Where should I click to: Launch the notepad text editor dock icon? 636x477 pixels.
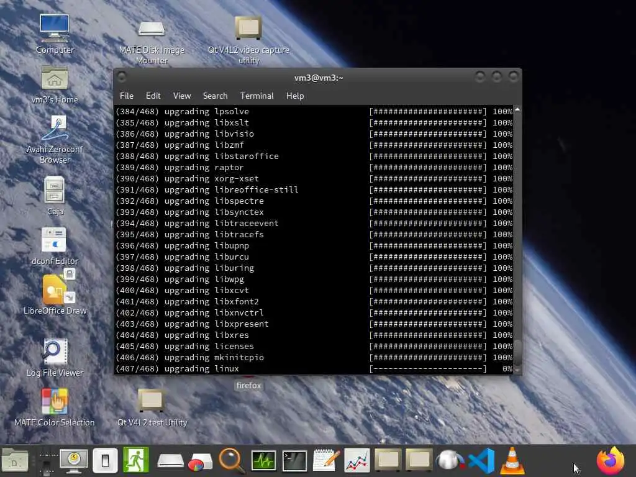326,460
